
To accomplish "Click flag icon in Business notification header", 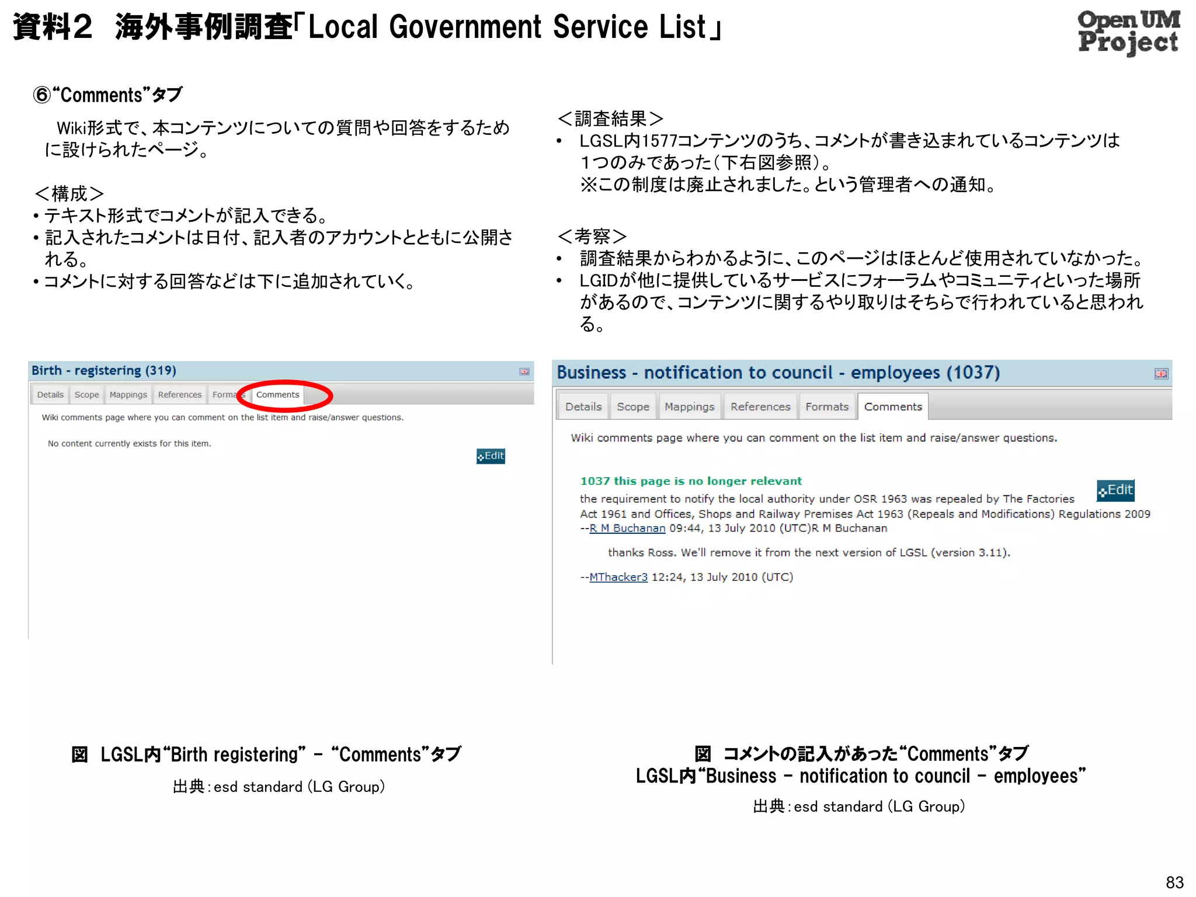I will click(x=1161, y=374).
